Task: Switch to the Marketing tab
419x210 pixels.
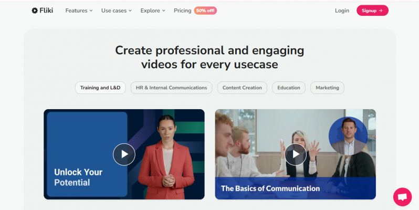Action: 327,88
